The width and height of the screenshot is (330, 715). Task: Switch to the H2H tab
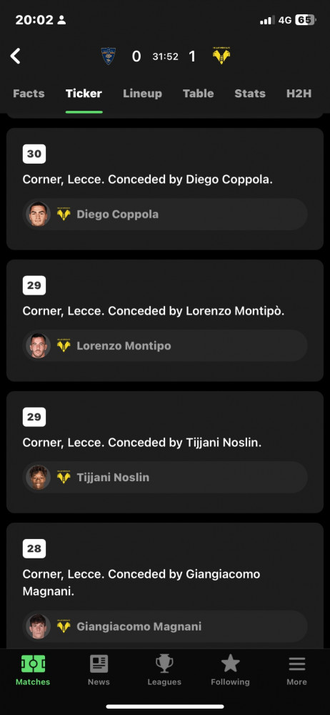click(299, 94)
